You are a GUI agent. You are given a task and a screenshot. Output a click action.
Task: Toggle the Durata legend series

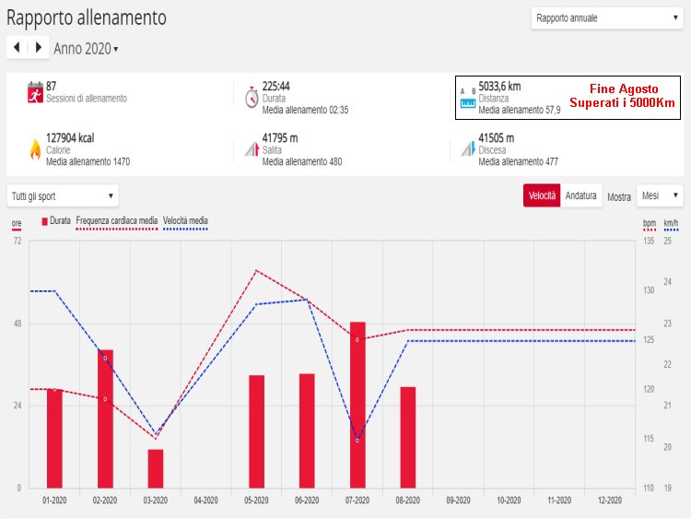[x=56, y=221]
